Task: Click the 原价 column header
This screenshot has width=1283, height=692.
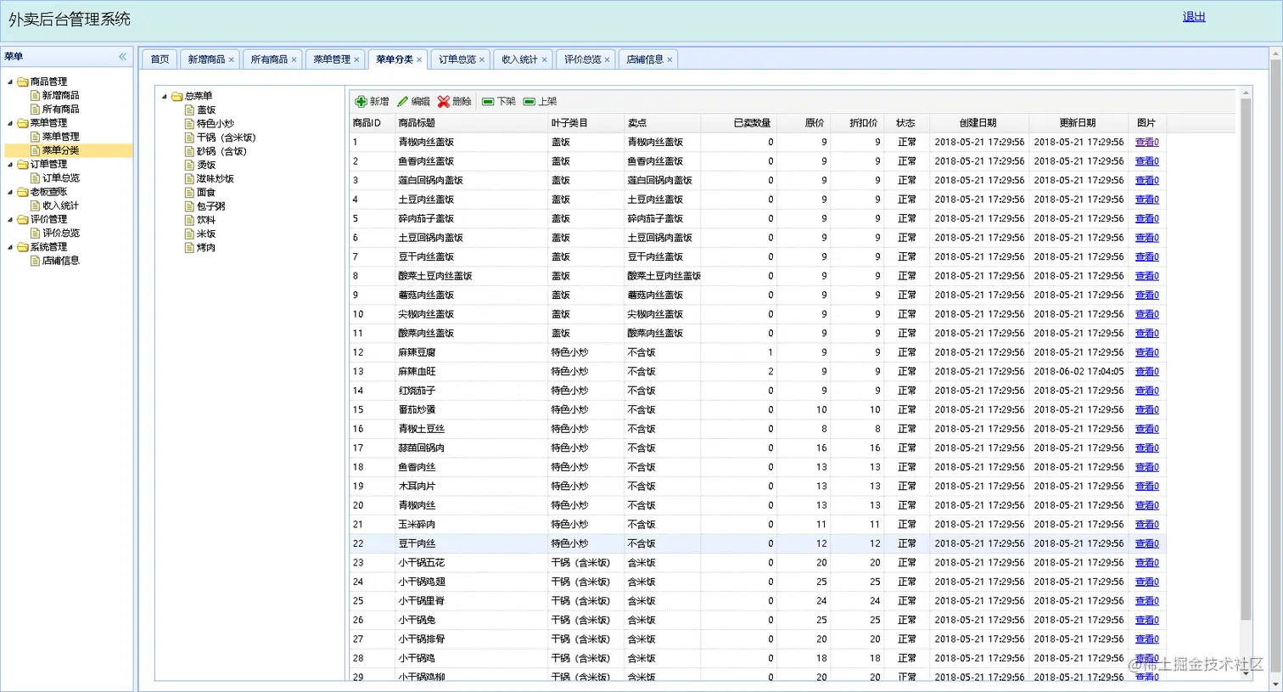Action: (804, 123)
